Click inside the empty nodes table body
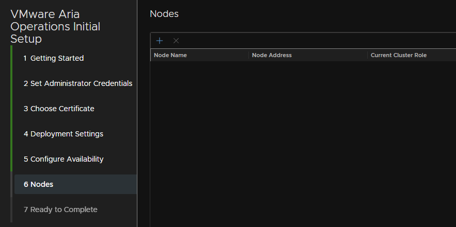The image size is (456, 227). click(303, 144)
